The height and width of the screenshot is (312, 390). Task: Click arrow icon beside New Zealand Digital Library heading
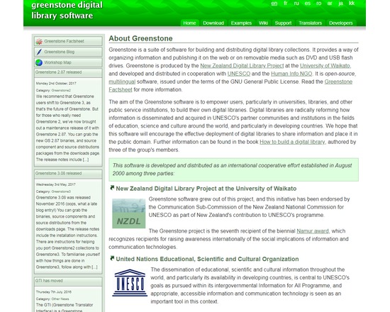[112, 188]
